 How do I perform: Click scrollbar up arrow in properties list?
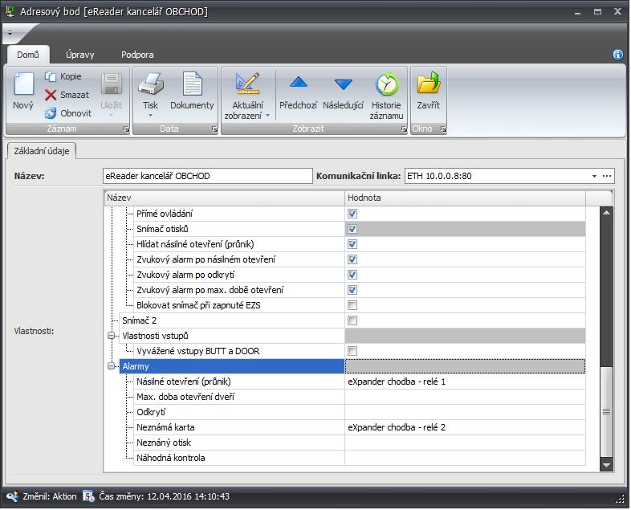(606, 213)
